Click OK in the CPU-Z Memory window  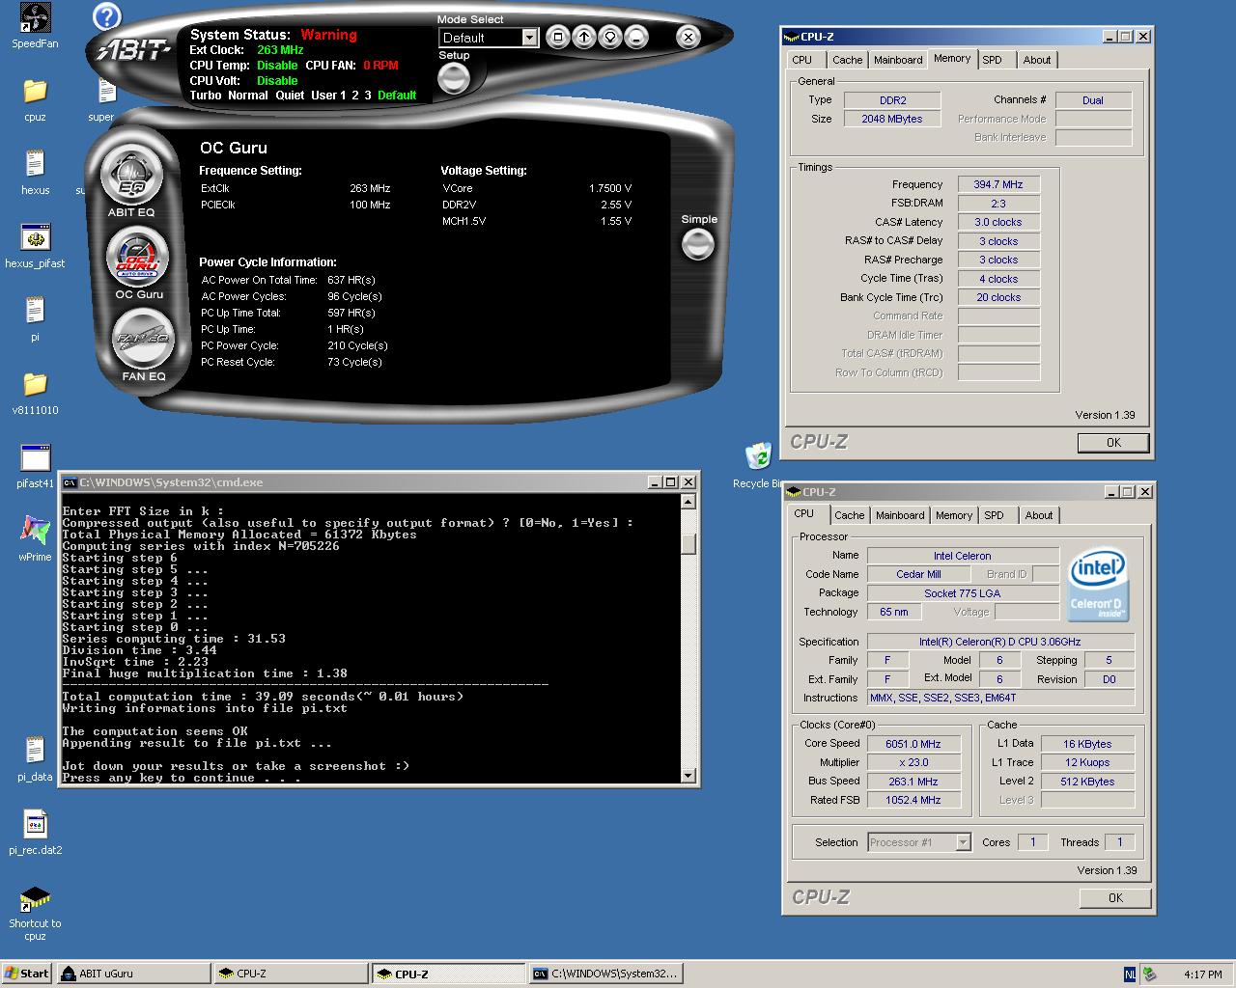point(1113,443)
